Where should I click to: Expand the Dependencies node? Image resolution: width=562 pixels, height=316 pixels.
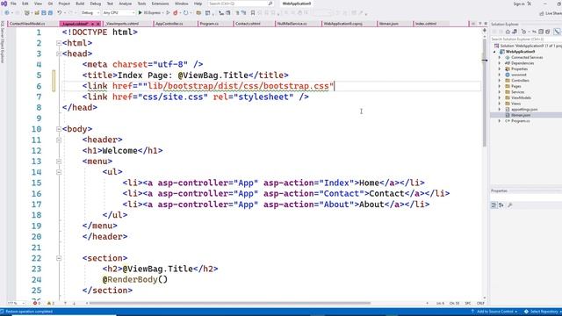tap(500, 63)
